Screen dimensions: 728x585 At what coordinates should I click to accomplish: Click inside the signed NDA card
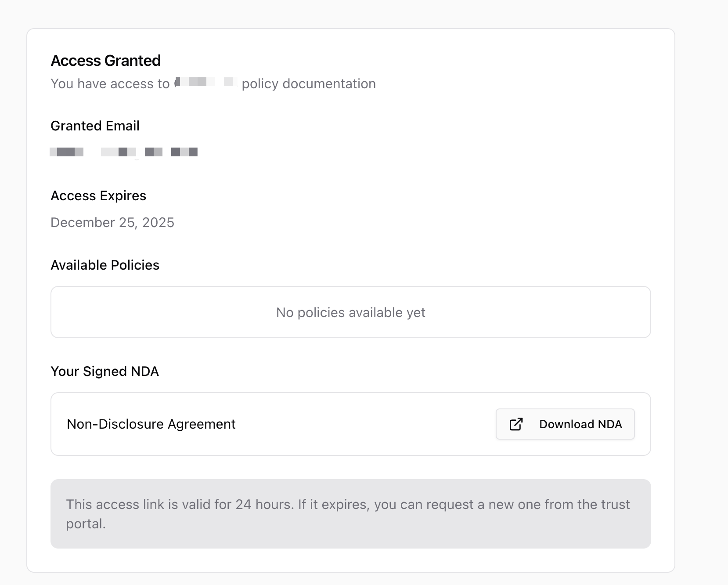(x=350, y=424)
